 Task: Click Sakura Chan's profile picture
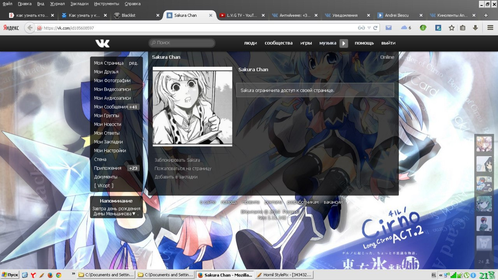click(x=192, y=106)
